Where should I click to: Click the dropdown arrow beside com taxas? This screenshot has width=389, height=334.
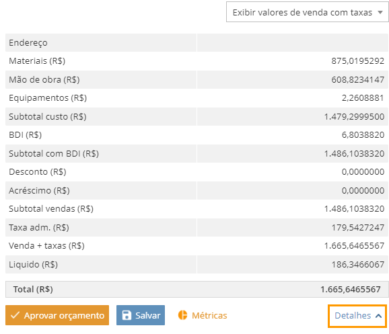[380, 12]
